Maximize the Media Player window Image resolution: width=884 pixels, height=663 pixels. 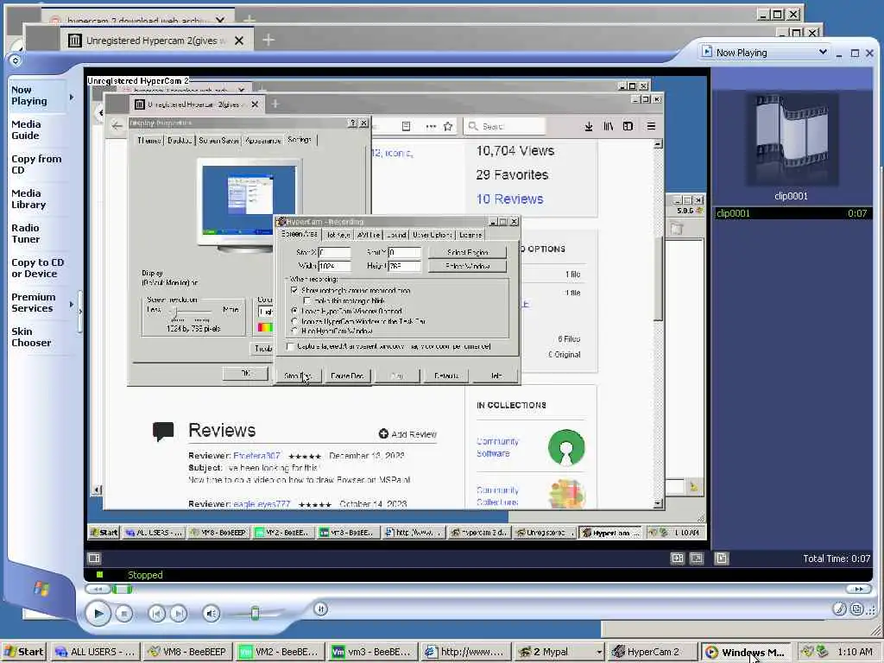[x=855, y=53]
